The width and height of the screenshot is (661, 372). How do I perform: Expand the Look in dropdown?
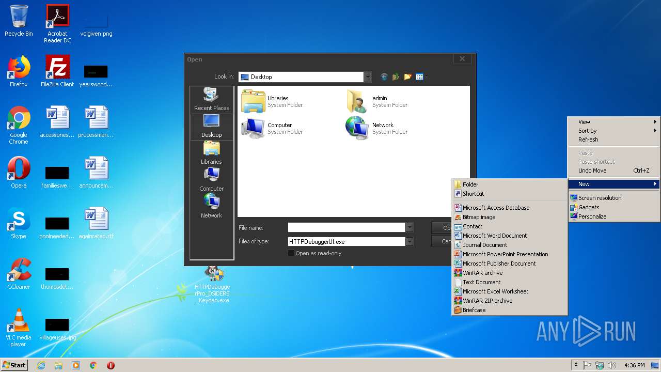click(367, 77)
